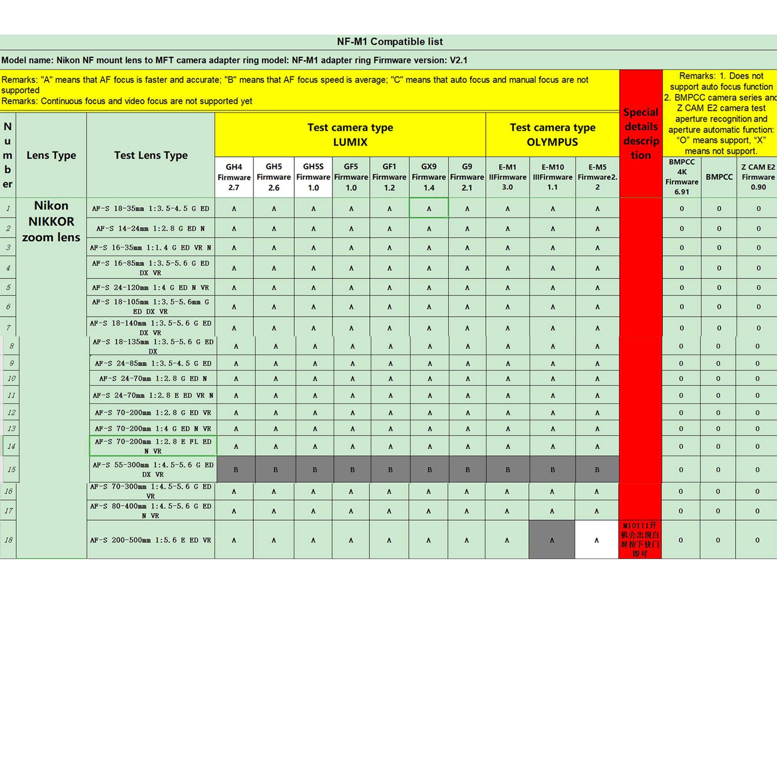
Task: Click the AF-S 55-300mm DX VR lens cell
Action: tap(153, 469)
